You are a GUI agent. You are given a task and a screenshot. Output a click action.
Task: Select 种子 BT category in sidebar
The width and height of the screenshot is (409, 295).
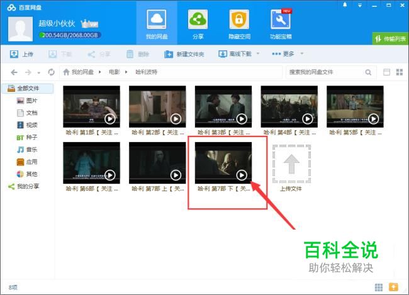pyautogui.click(x=27, y=137)
